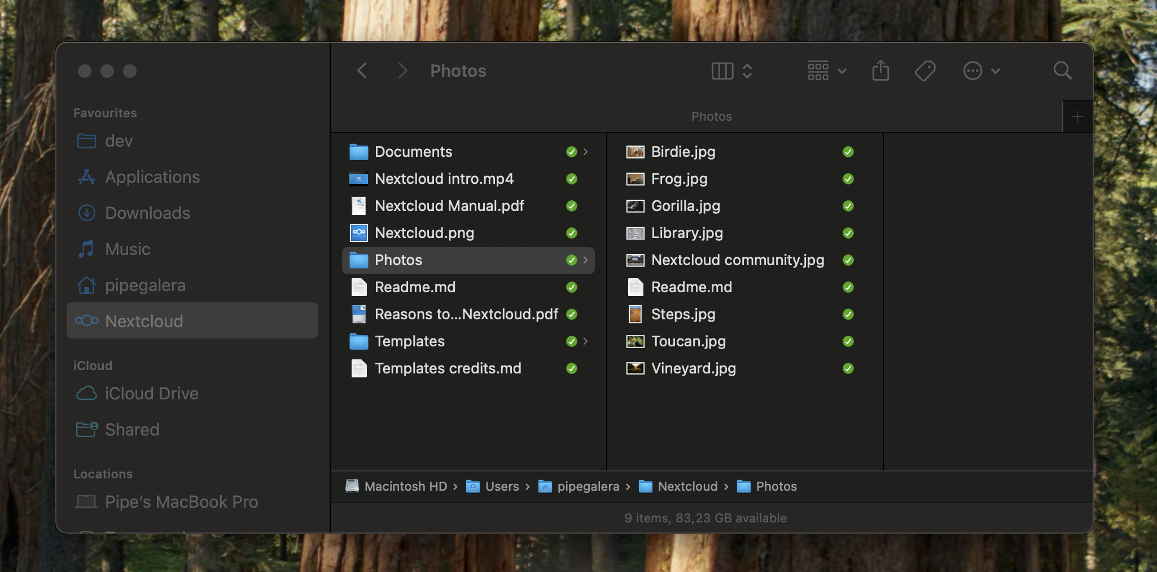Click the Templates folder icon
Screen dimensions: 1157x572
click(x=358, y=341)
